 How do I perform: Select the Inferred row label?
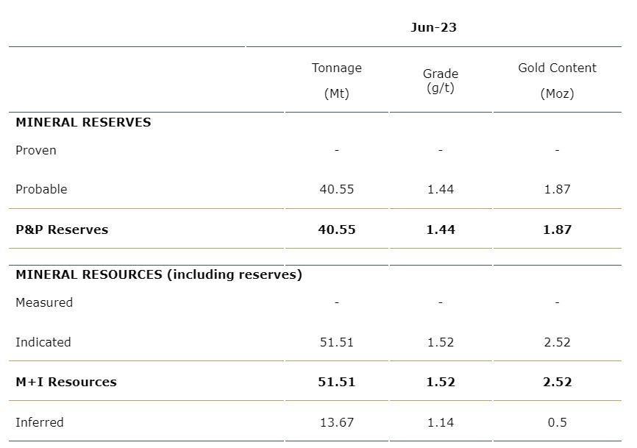pyautogui.click(x=40, y=422)
